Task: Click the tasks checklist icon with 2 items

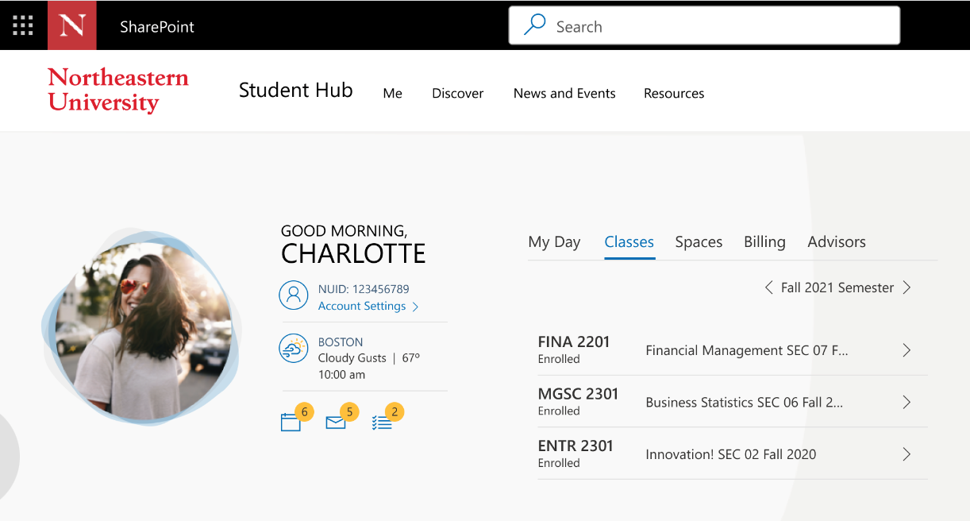Action: click(383, 421)
